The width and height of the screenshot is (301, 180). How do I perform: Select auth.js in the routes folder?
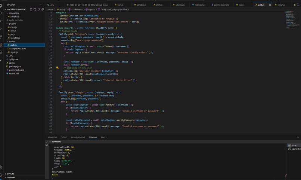coord(24,45)
